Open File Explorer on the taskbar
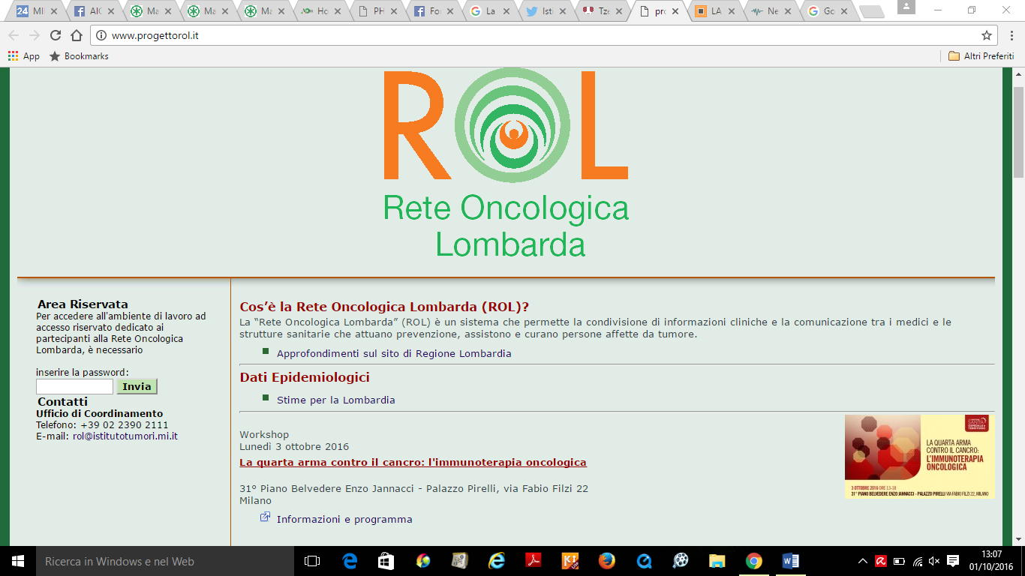 pos(717,561)
